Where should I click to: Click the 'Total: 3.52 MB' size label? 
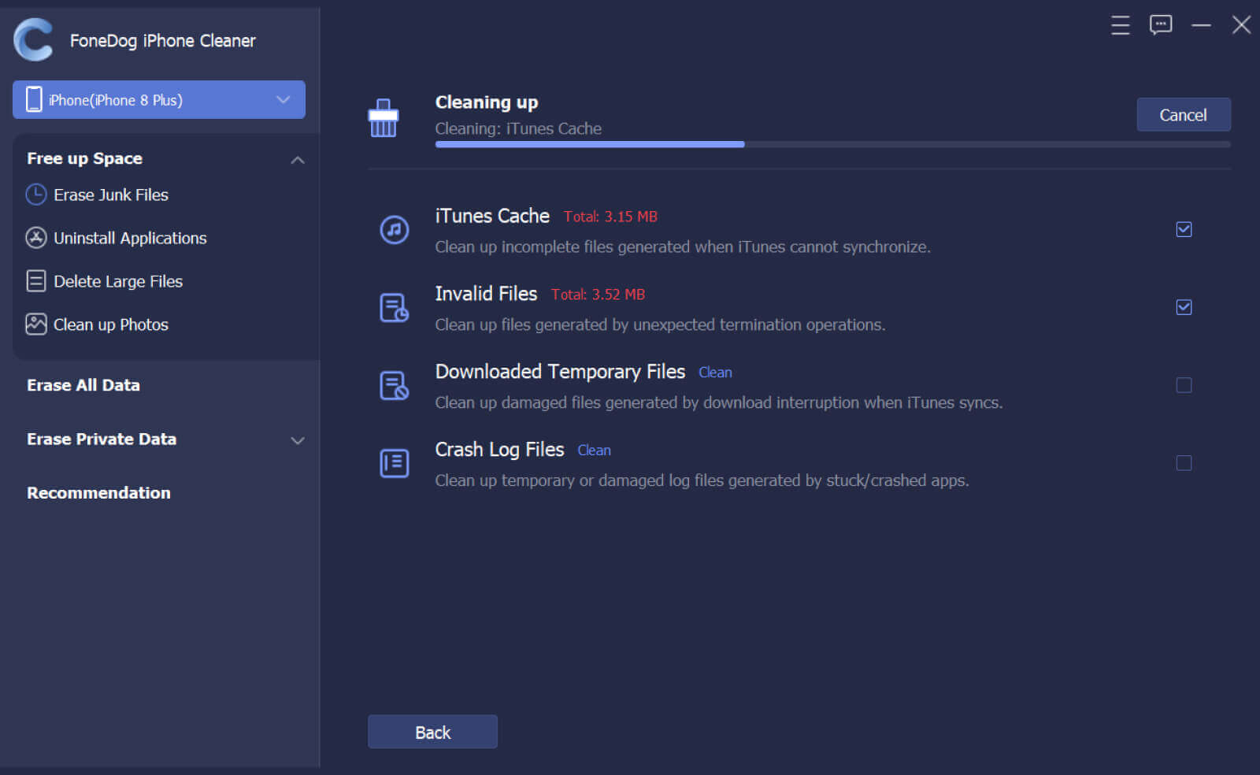click(598, 295)
